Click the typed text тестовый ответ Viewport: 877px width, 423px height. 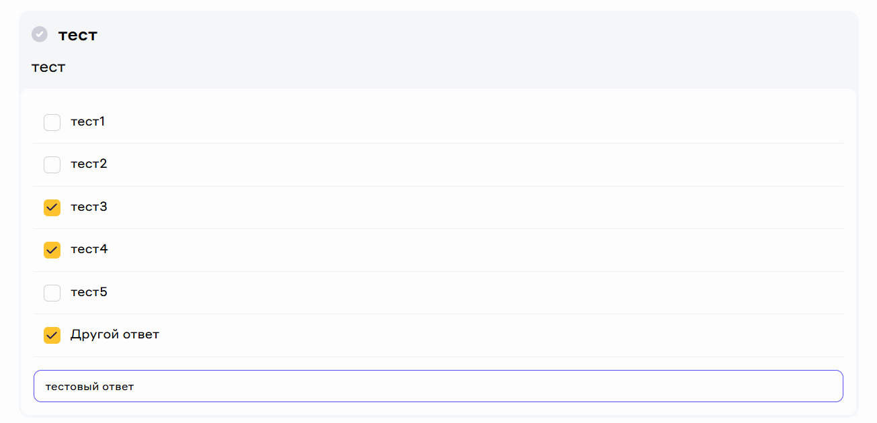pos(89,387)
